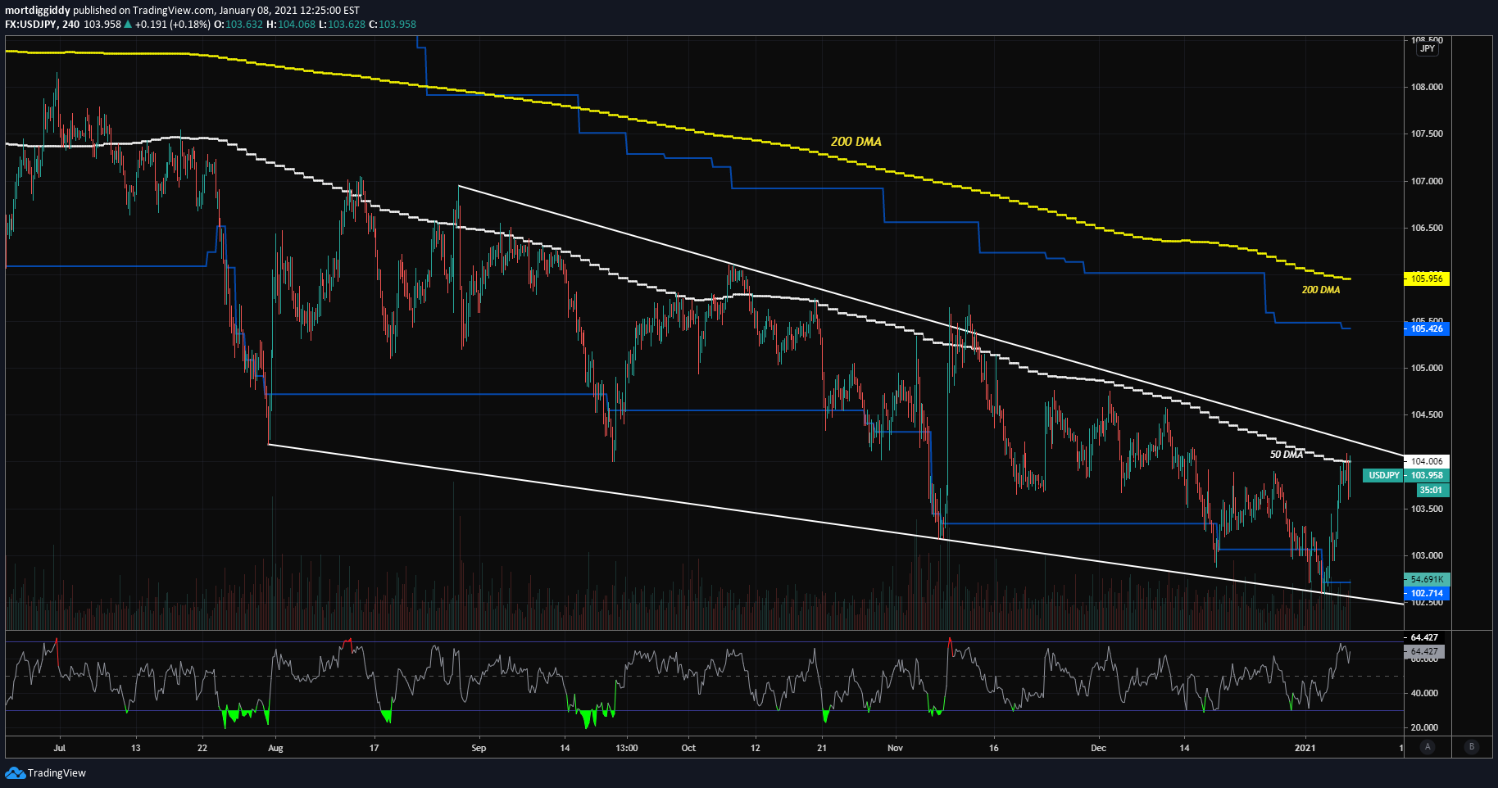
Task: Click the 104.500 price axis label
Action: coord(1427,414)
